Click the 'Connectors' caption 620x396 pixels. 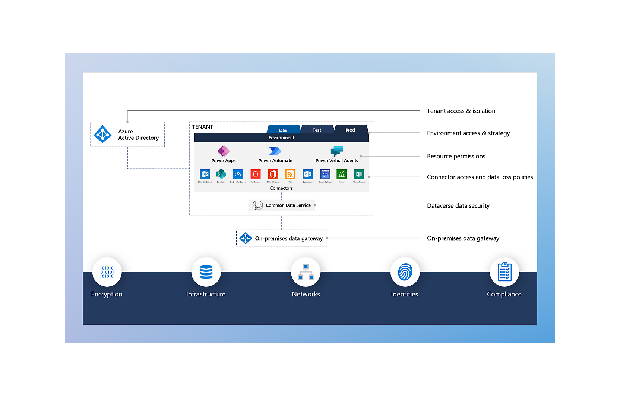coord(281,188)
